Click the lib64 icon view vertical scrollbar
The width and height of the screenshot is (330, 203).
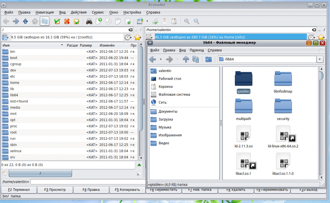click(321, 121)
